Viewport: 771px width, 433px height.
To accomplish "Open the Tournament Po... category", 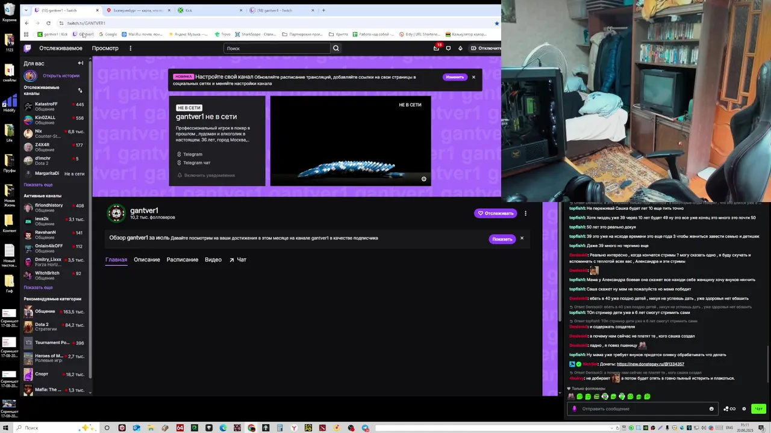I will [x=56, y=343].
